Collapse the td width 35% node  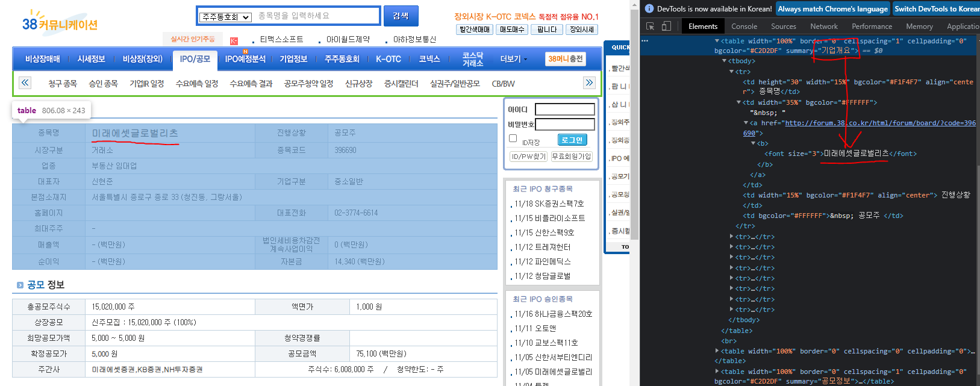(738, 102)
